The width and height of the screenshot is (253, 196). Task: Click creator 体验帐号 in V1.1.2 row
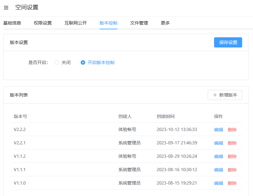tap(127, 156)
